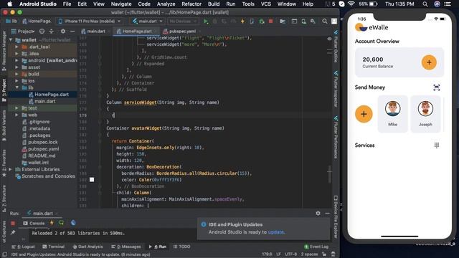Tap the QR scan icon next to Send Money

(437, 87)
